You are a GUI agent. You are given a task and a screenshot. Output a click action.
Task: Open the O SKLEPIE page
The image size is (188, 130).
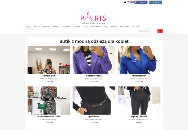pyautogui.click(x=136, y=27)
